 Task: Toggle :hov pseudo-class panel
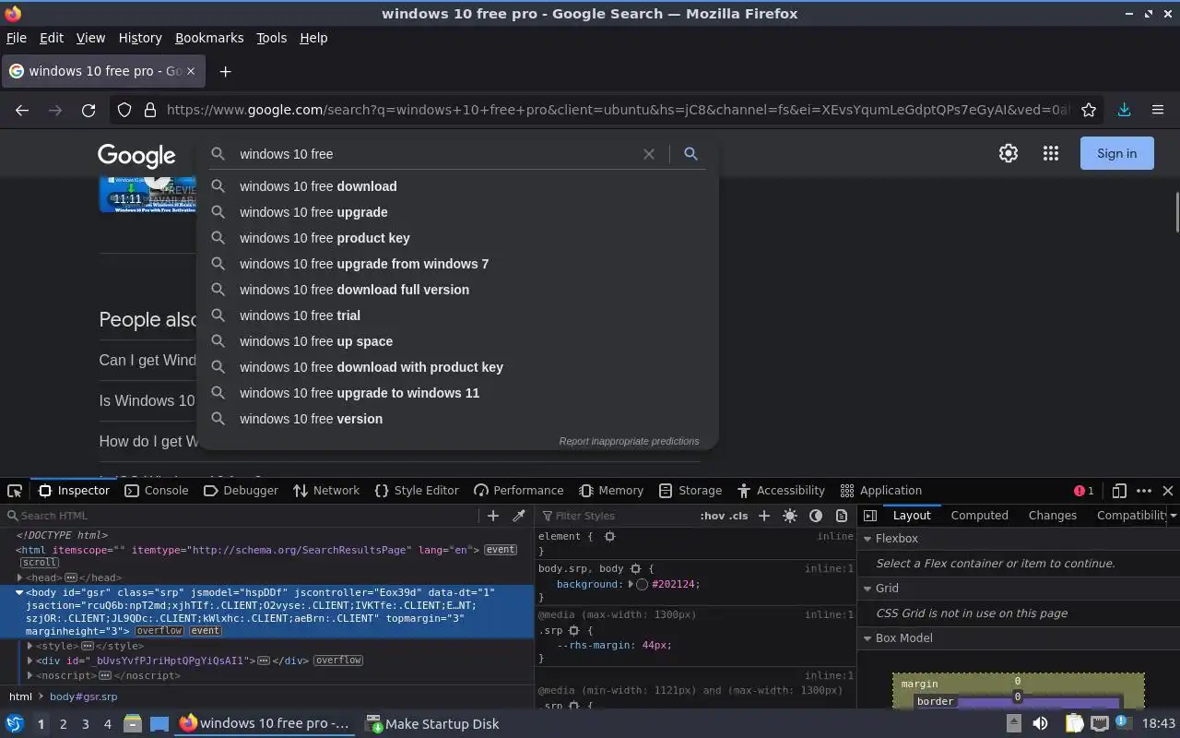[x=712, y=516]
